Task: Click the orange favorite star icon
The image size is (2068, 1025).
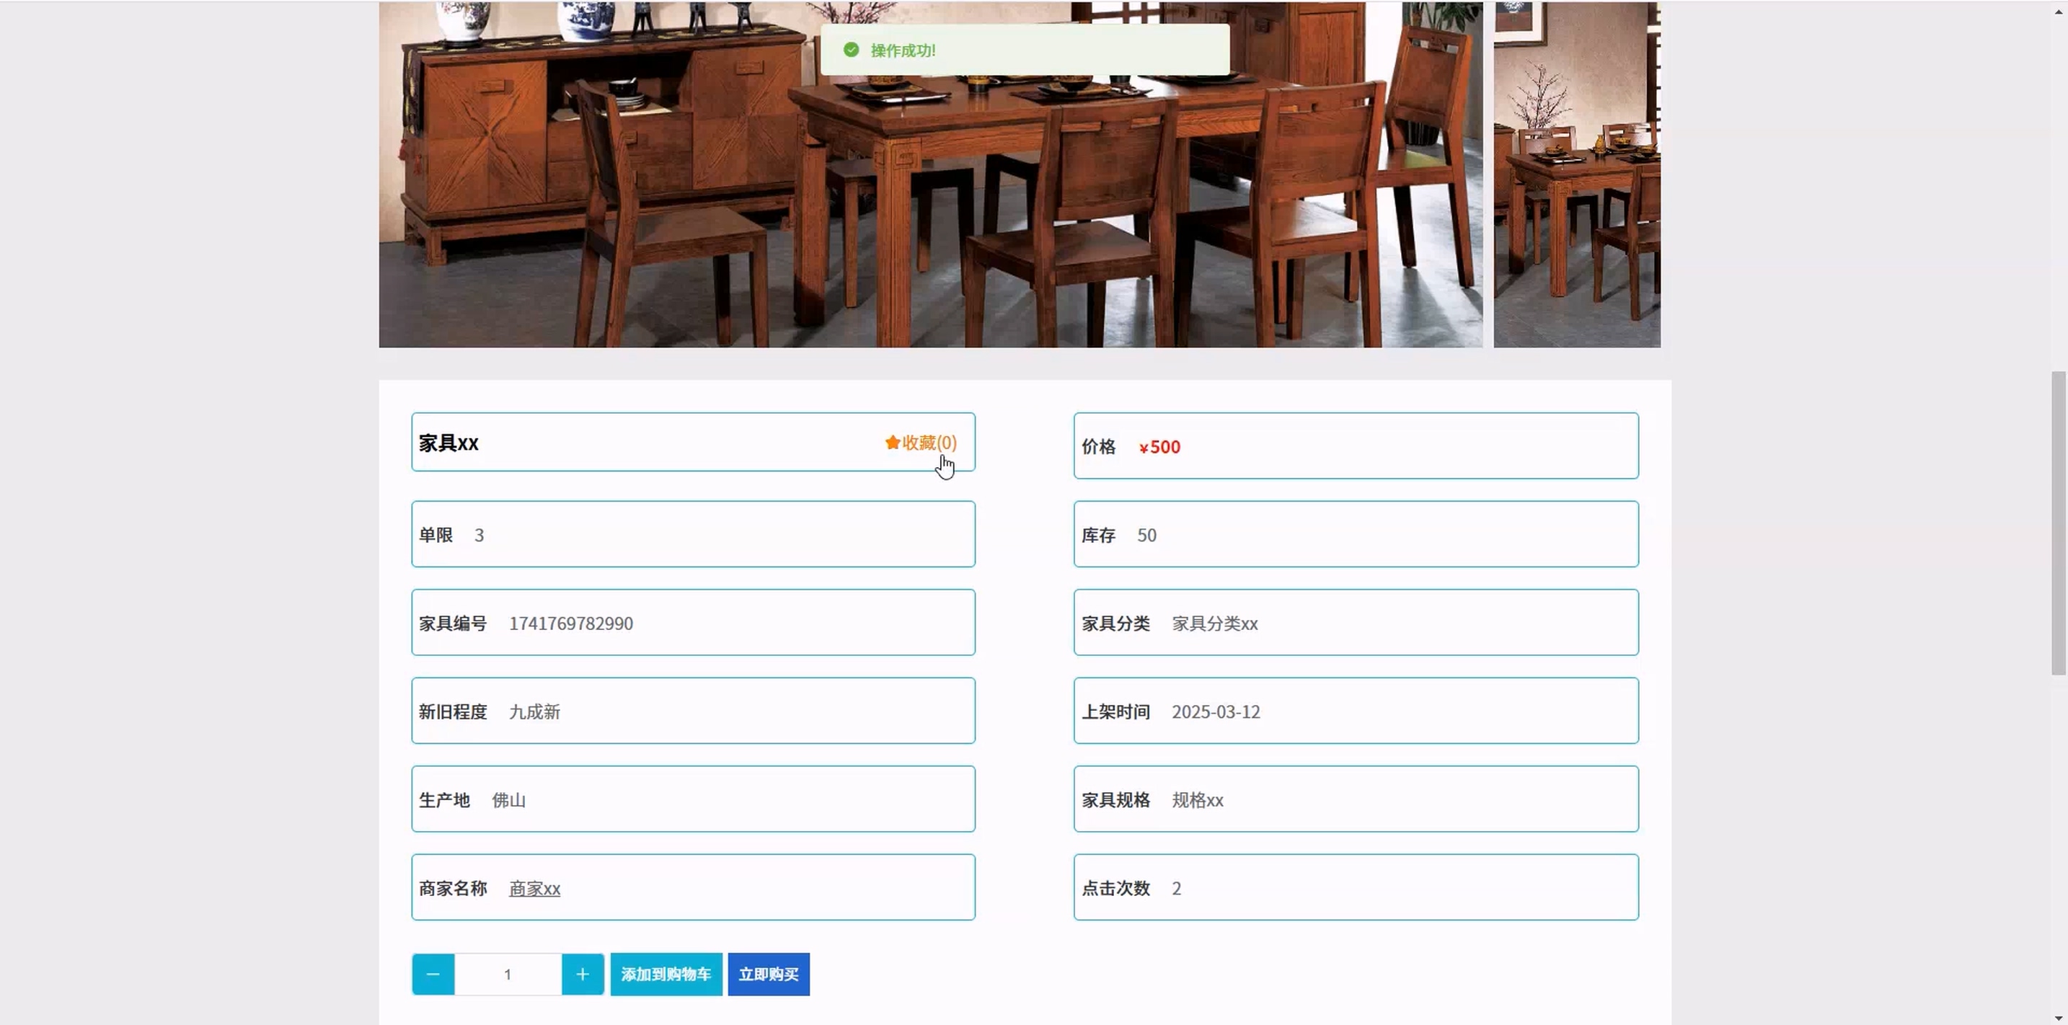Action: tap(892, 443)
